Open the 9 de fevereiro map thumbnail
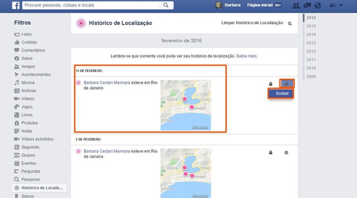Image resolution: width=357 pixels, height=198 pixels. click(x=185, y=173)
